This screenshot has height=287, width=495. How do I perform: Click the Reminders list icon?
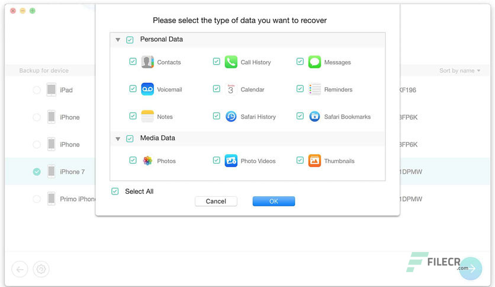tap(314, 89)
